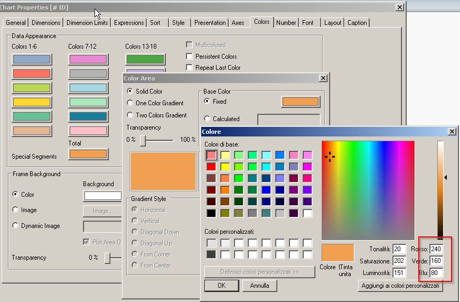Select the red basic color swatch
The image size is (460, 302).
coord(211,167)
